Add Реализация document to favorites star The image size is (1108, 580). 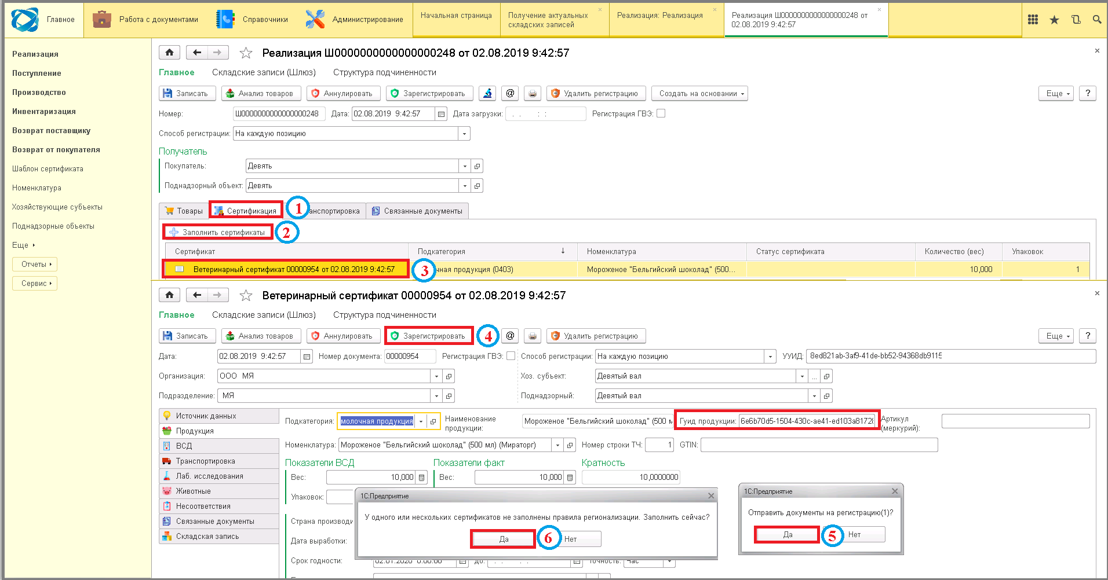[x=246, y=53]
